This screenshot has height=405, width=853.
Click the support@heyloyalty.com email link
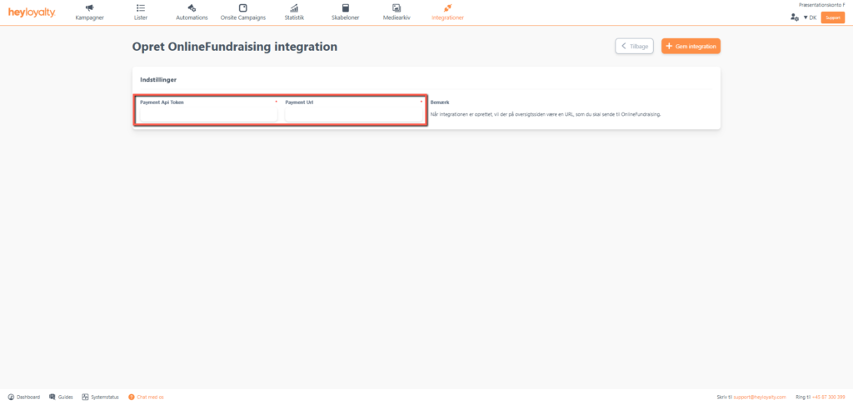[x=759, y=397]
